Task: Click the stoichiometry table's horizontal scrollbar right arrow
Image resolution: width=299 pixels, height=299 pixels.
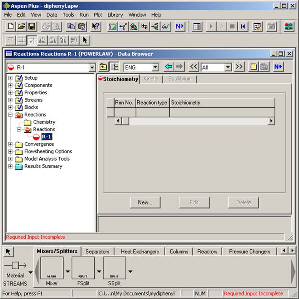Action: [271, 121]
